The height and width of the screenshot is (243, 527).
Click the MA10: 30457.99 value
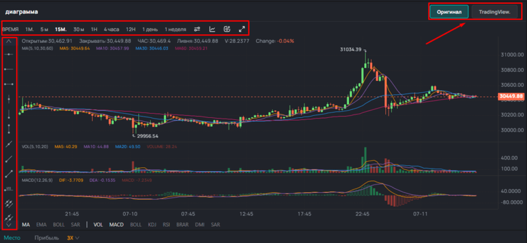click(112, 48)
